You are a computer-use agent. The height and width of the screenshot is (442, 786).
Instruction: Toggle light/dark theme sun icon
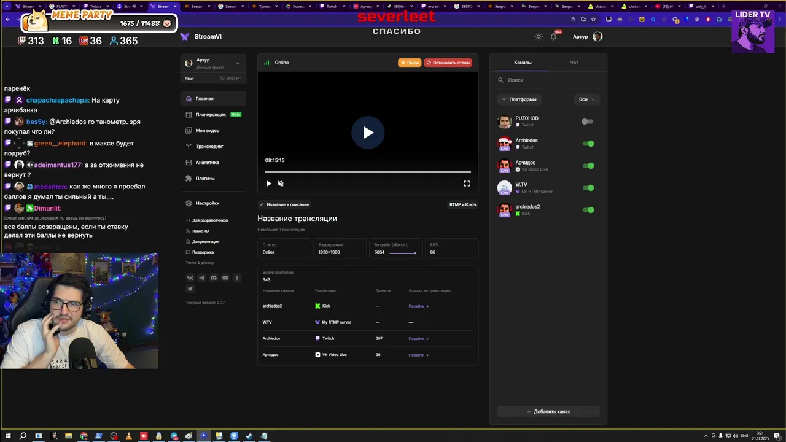coord(539,37)
